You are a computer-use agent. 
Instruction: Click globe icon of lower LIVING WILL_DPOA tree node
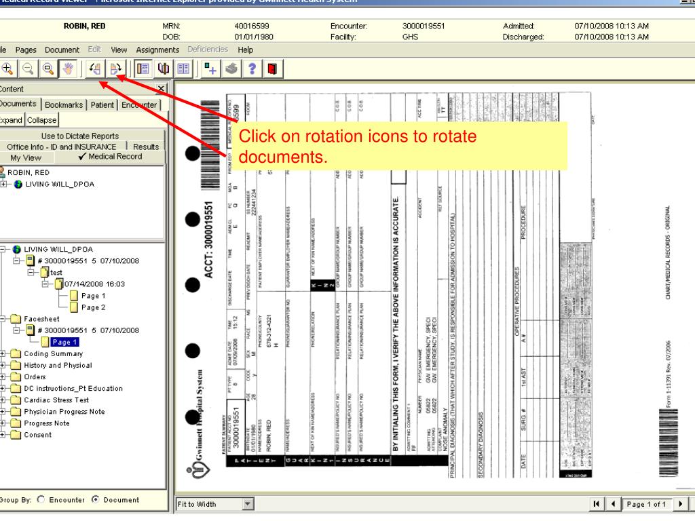click(x=17, y=250)
